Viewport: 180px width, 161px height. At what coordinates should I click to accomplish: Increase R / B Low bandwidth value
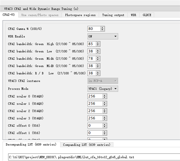pos(98,72)
